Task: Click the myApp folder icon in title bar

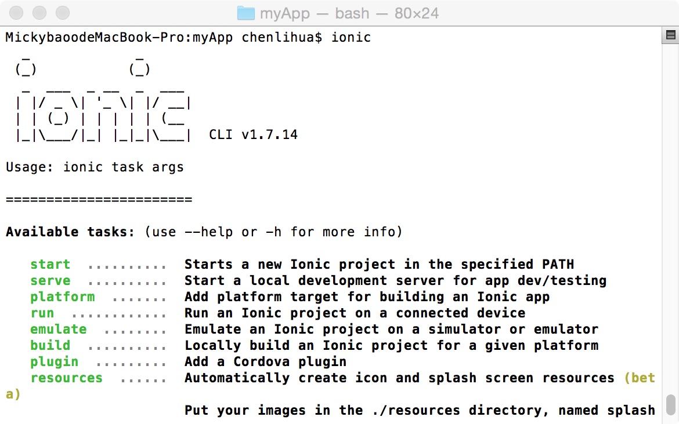Action: [x=246, y=13]
